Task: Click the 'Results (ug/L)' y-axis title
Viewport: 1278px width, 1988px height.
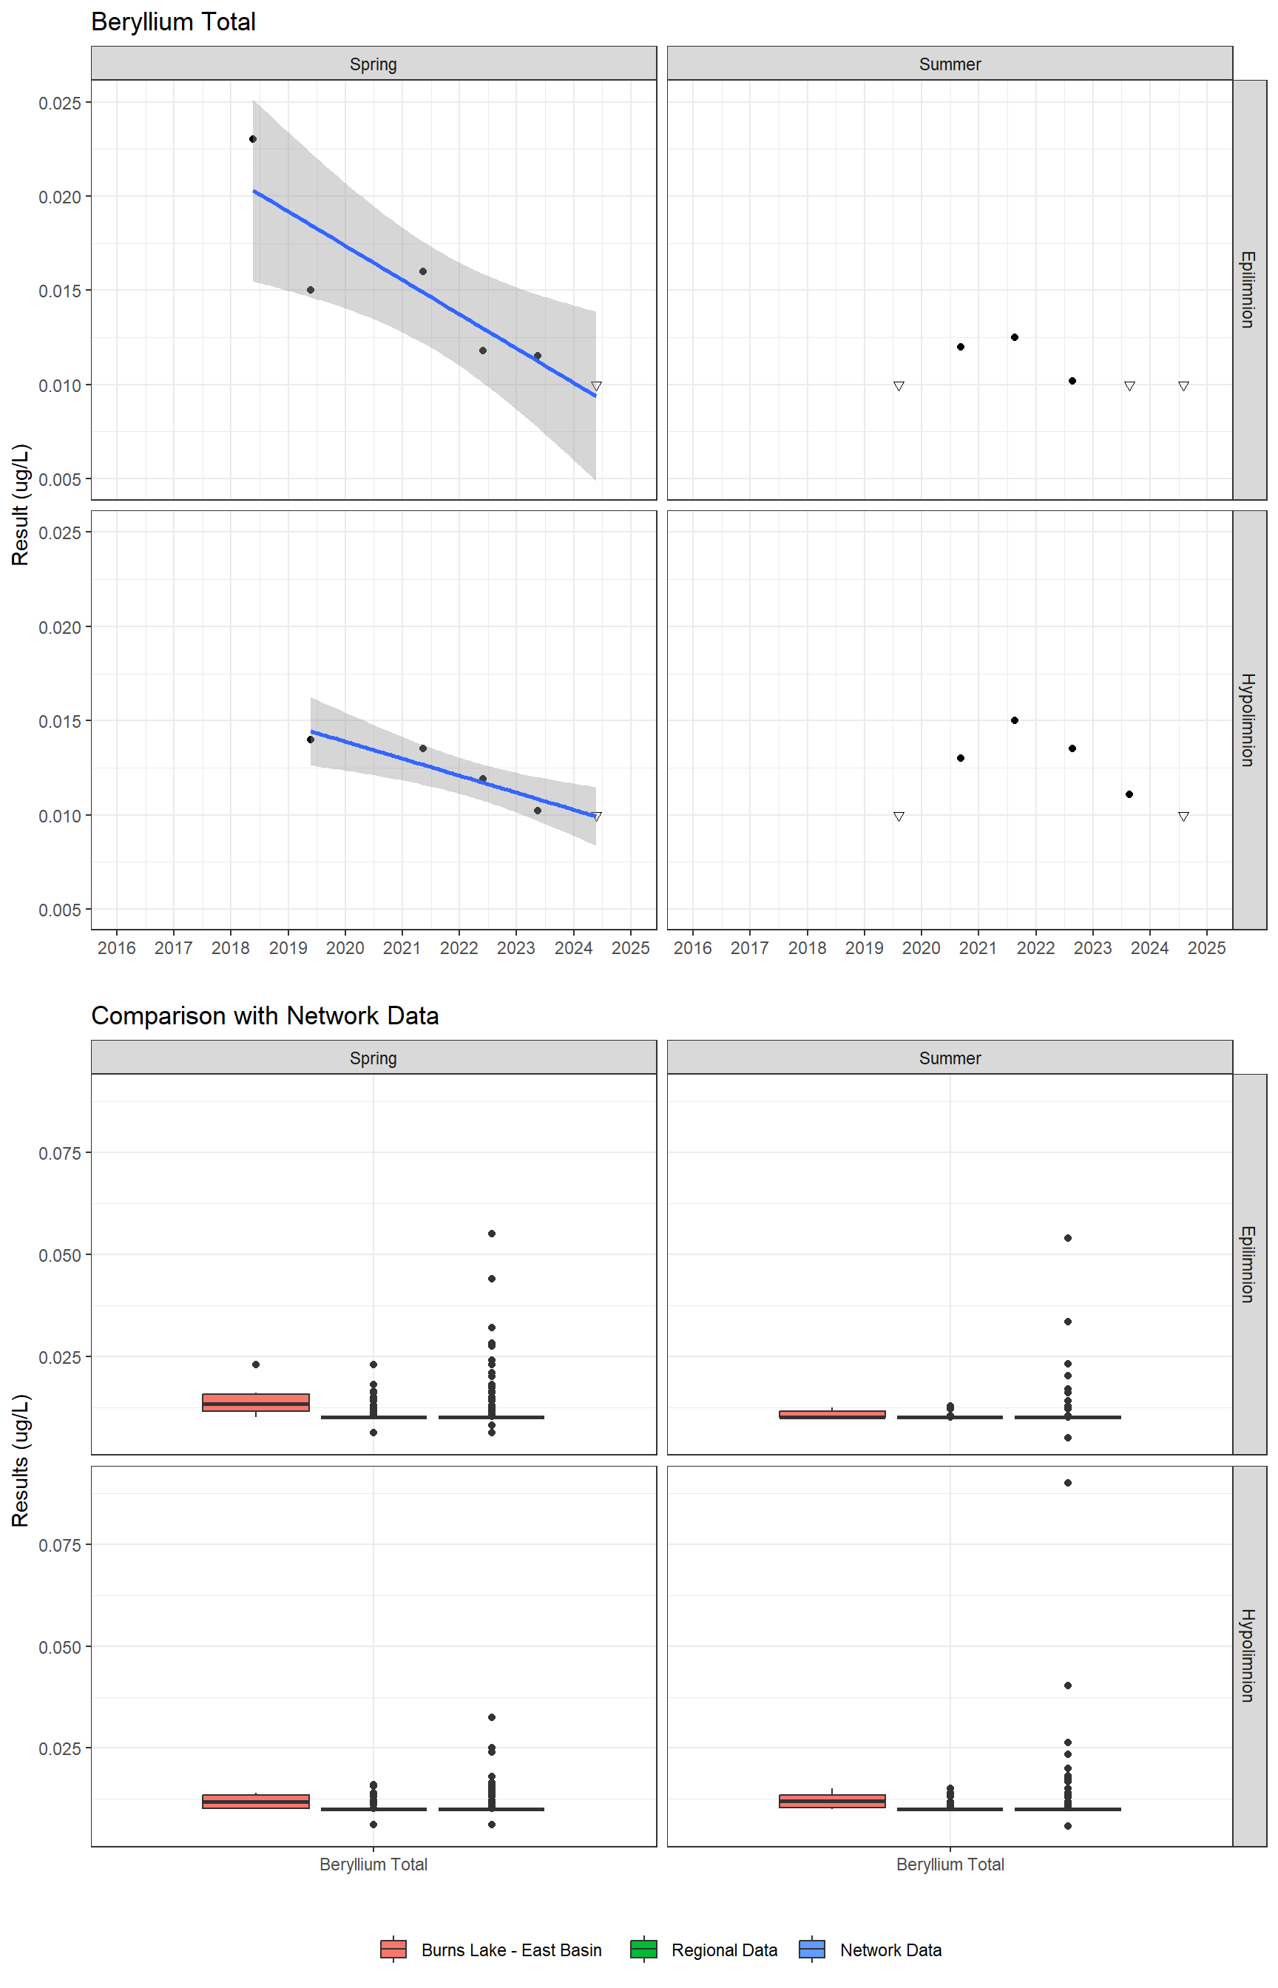Action: click(20, 1460)
